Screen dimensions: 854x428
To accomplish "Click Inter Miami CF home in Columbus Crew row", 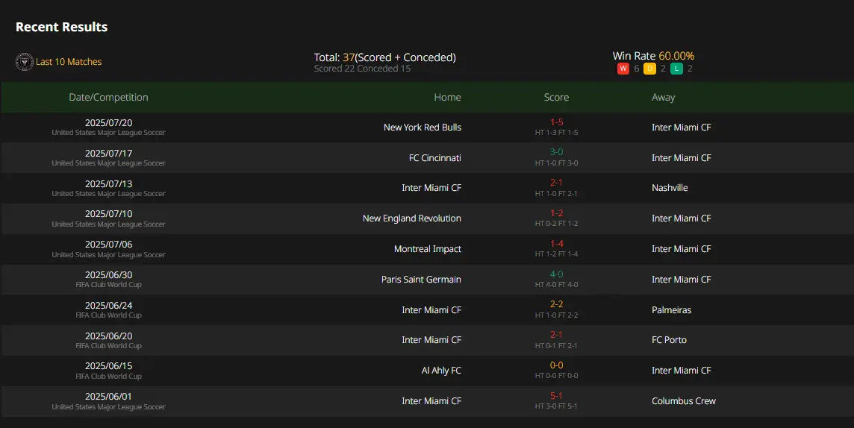I will (431, 401).
